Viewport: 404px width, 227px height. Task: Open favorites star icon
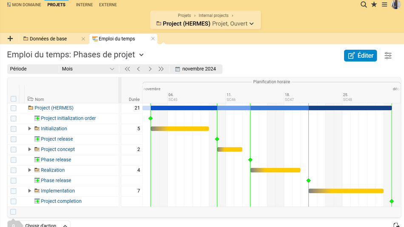374,4
